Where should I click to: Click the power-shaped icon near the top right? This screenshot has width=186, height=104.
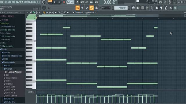pos(160,2)
